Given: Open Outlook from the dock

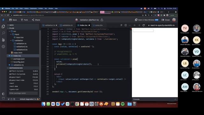Looking at the screenshot, I should (x=58, y=104).
